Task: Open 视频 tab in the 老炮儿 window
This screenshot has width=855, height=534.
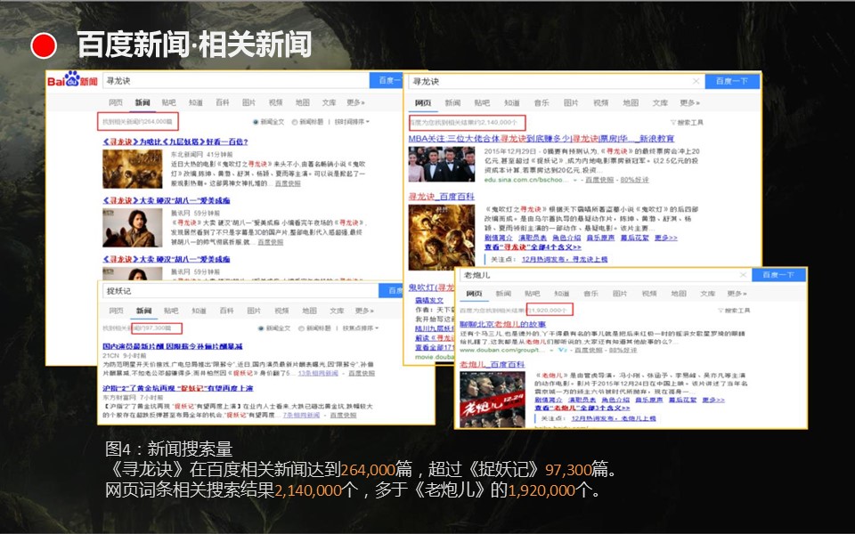Action: pos(649,293)
